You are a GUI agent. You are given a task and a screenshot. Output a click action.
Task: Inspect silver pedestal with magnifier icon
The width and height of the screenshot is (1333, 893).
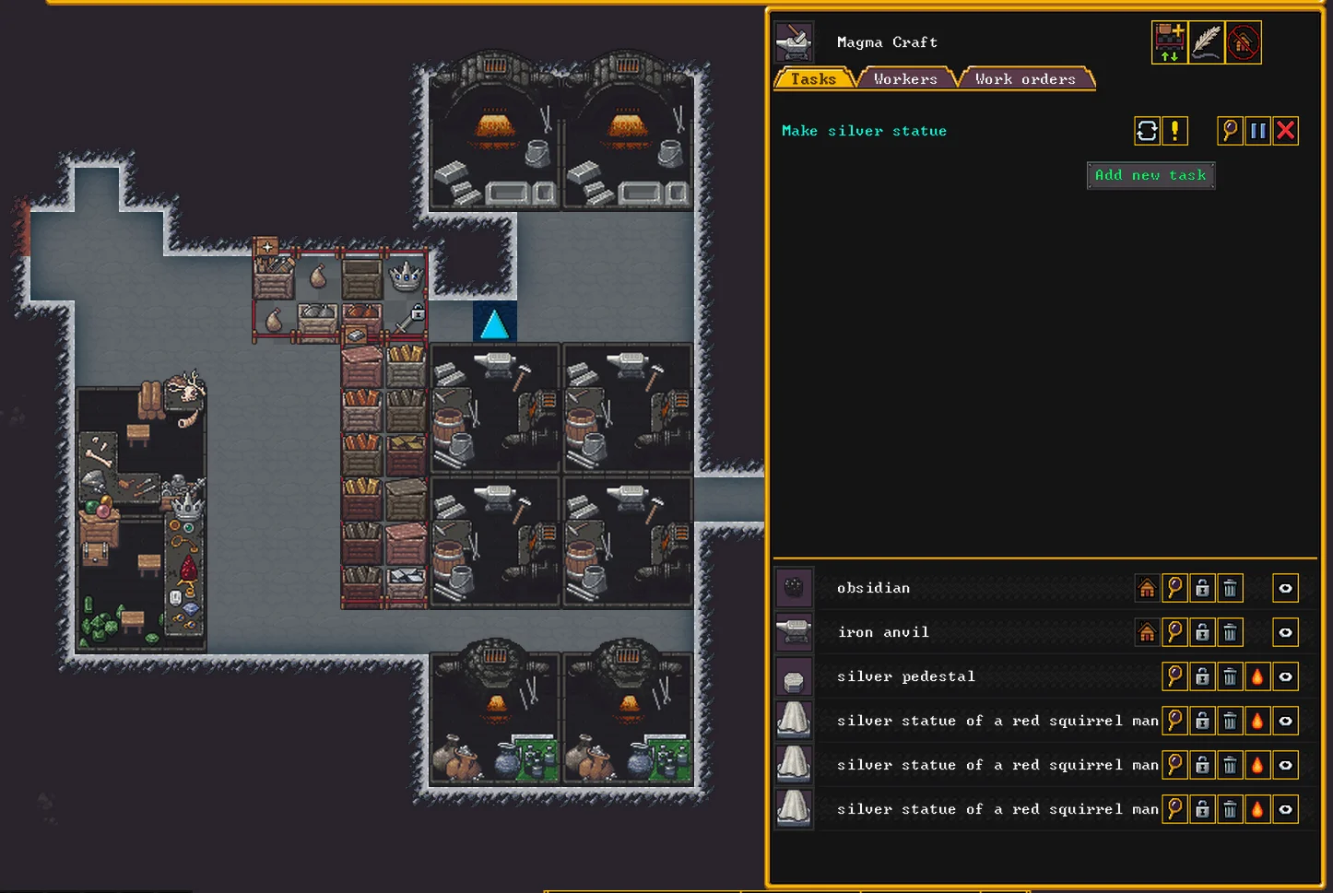(x=1174, y=676)
